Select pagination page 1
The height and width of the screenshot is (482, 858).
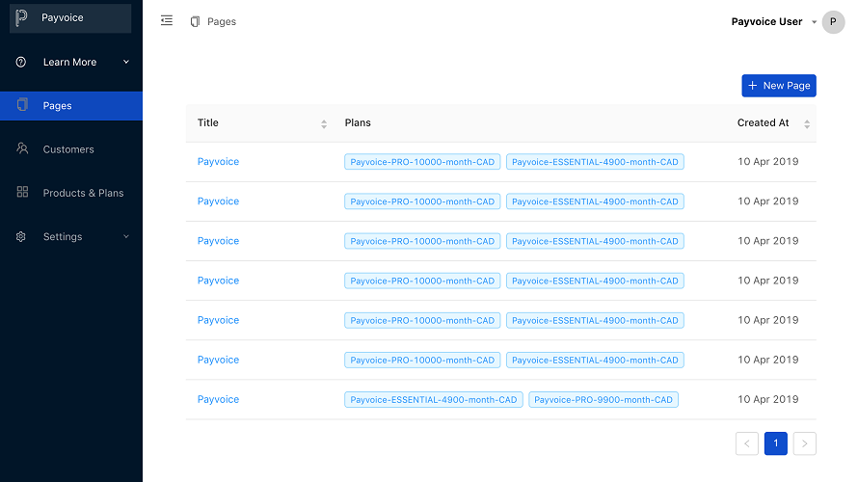(775, 443)
